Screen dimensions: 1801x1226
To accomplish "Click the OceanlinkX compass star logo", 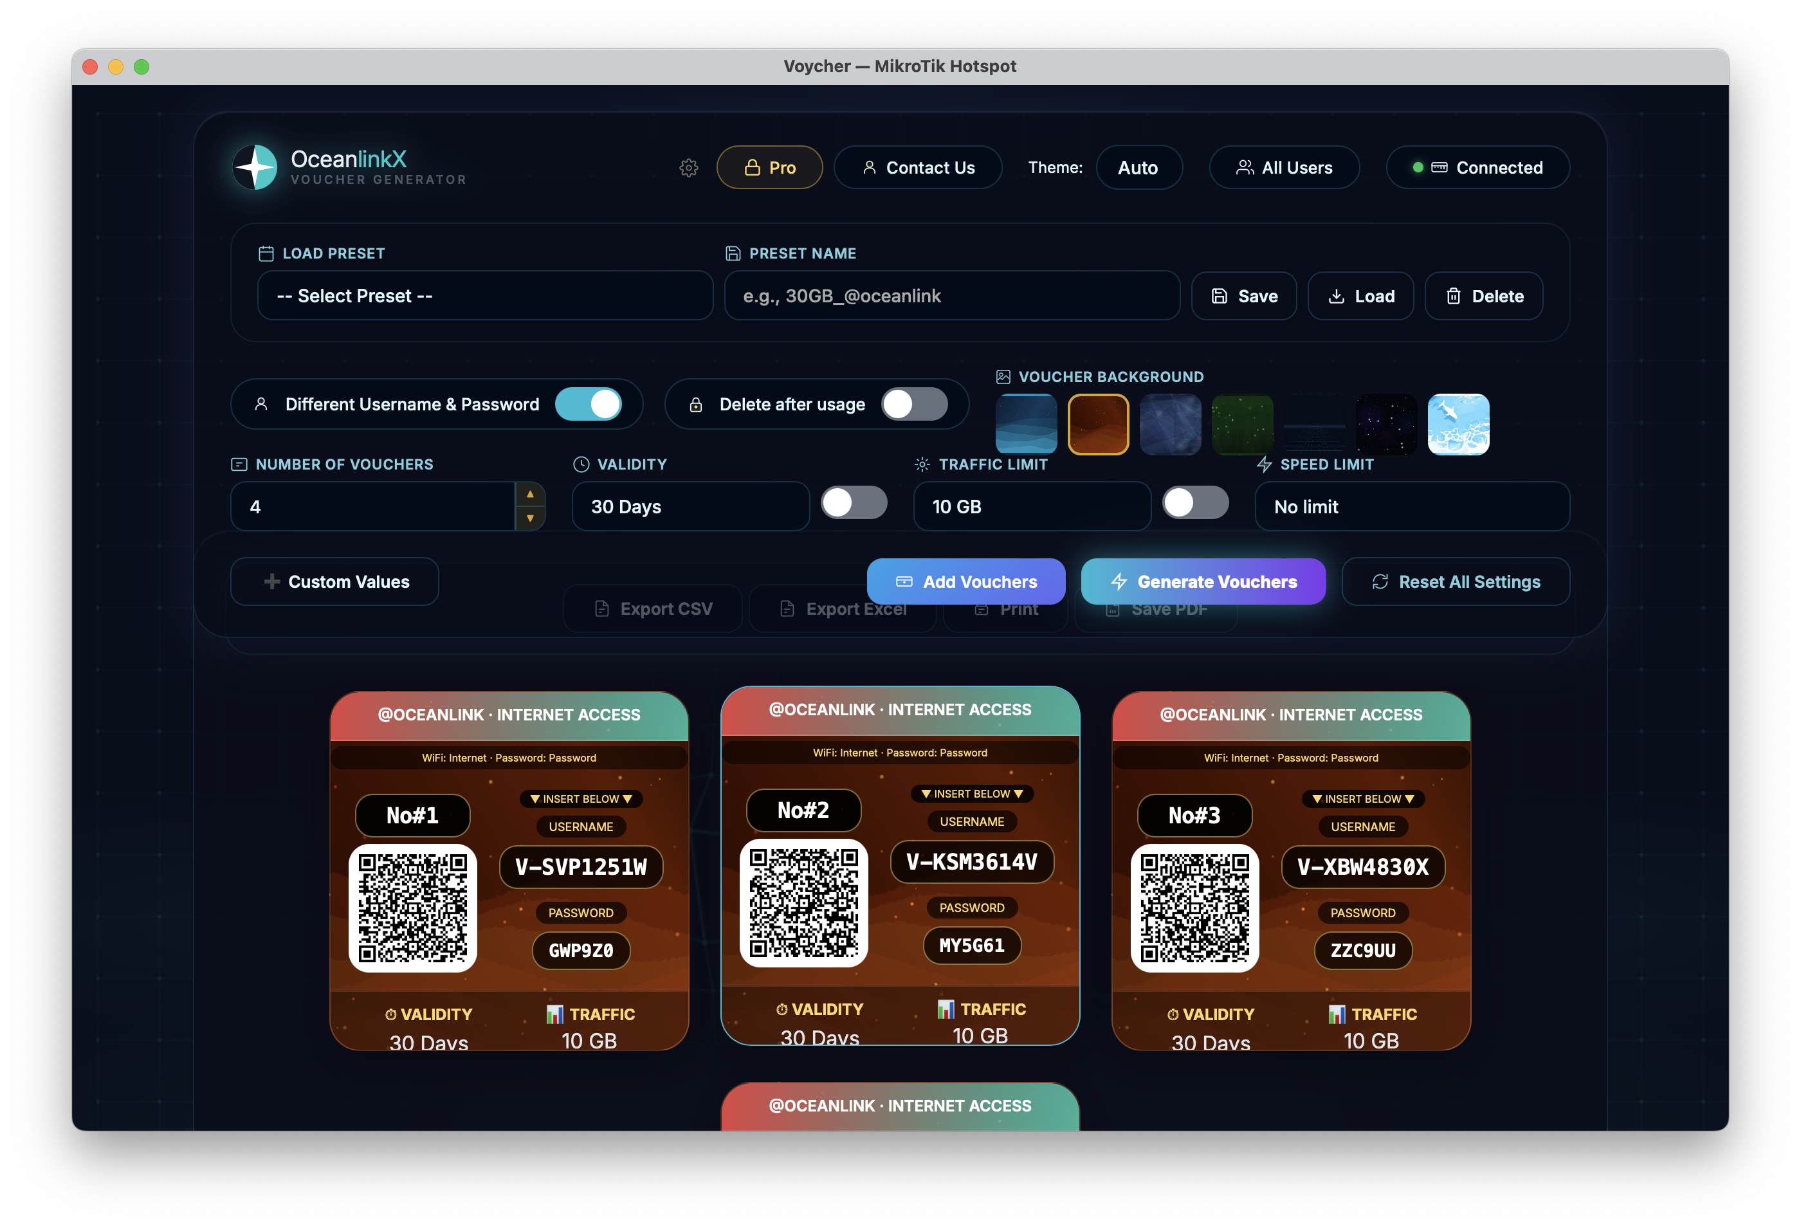I will tap(255, 167).
